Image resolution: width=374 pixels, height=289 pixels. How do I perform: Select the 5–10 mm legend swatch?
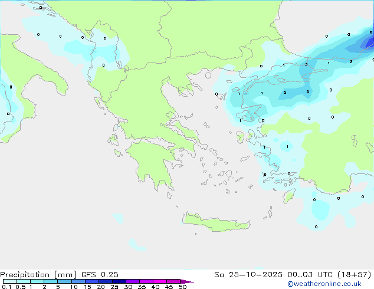pos(64,281)
